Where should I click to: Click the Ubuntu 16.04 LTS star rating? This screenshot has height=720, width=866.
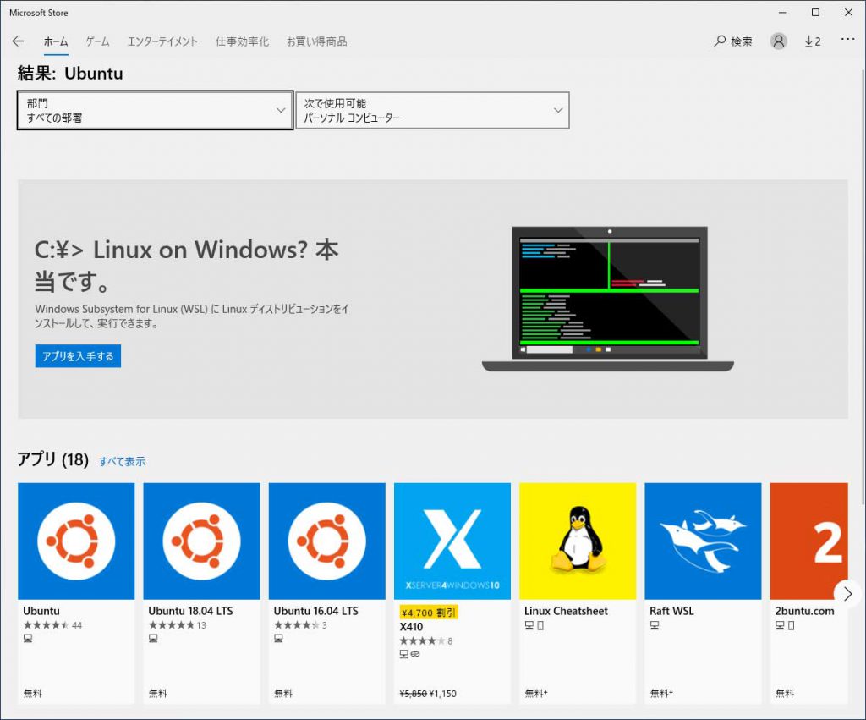pos(297,625)
